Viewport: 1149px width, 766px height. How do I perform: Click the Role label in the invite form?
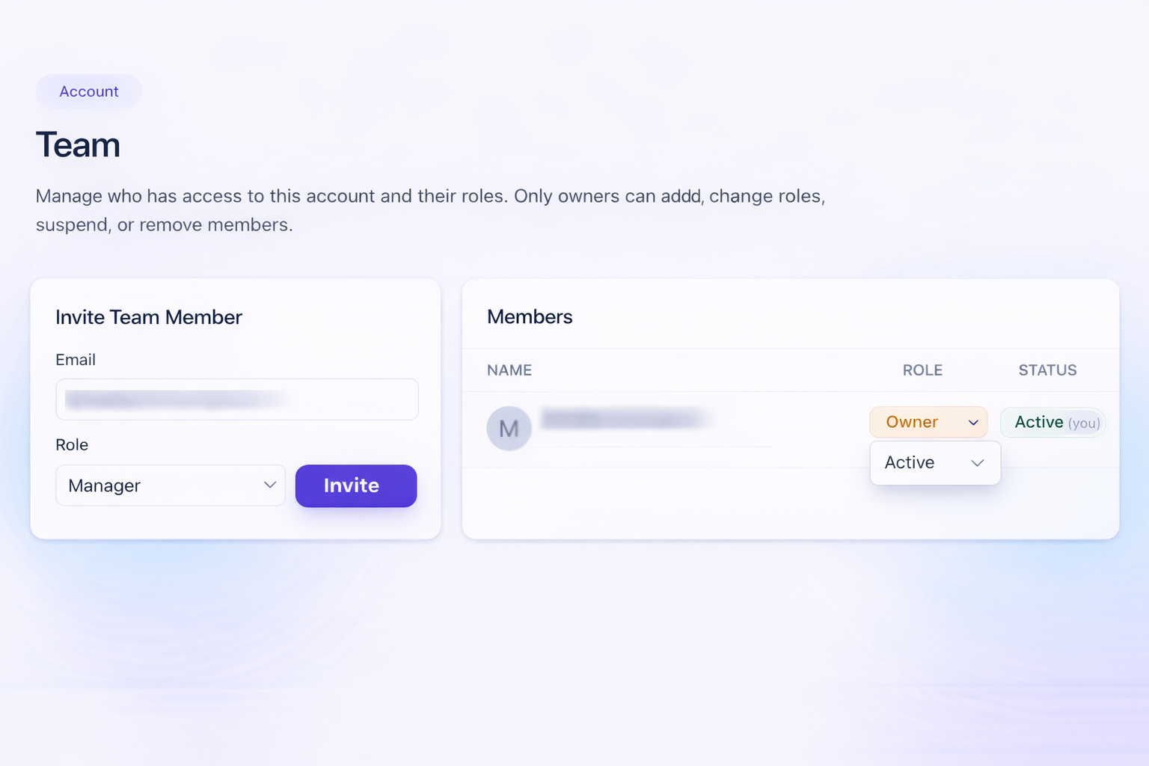click(x=72, y=445)
